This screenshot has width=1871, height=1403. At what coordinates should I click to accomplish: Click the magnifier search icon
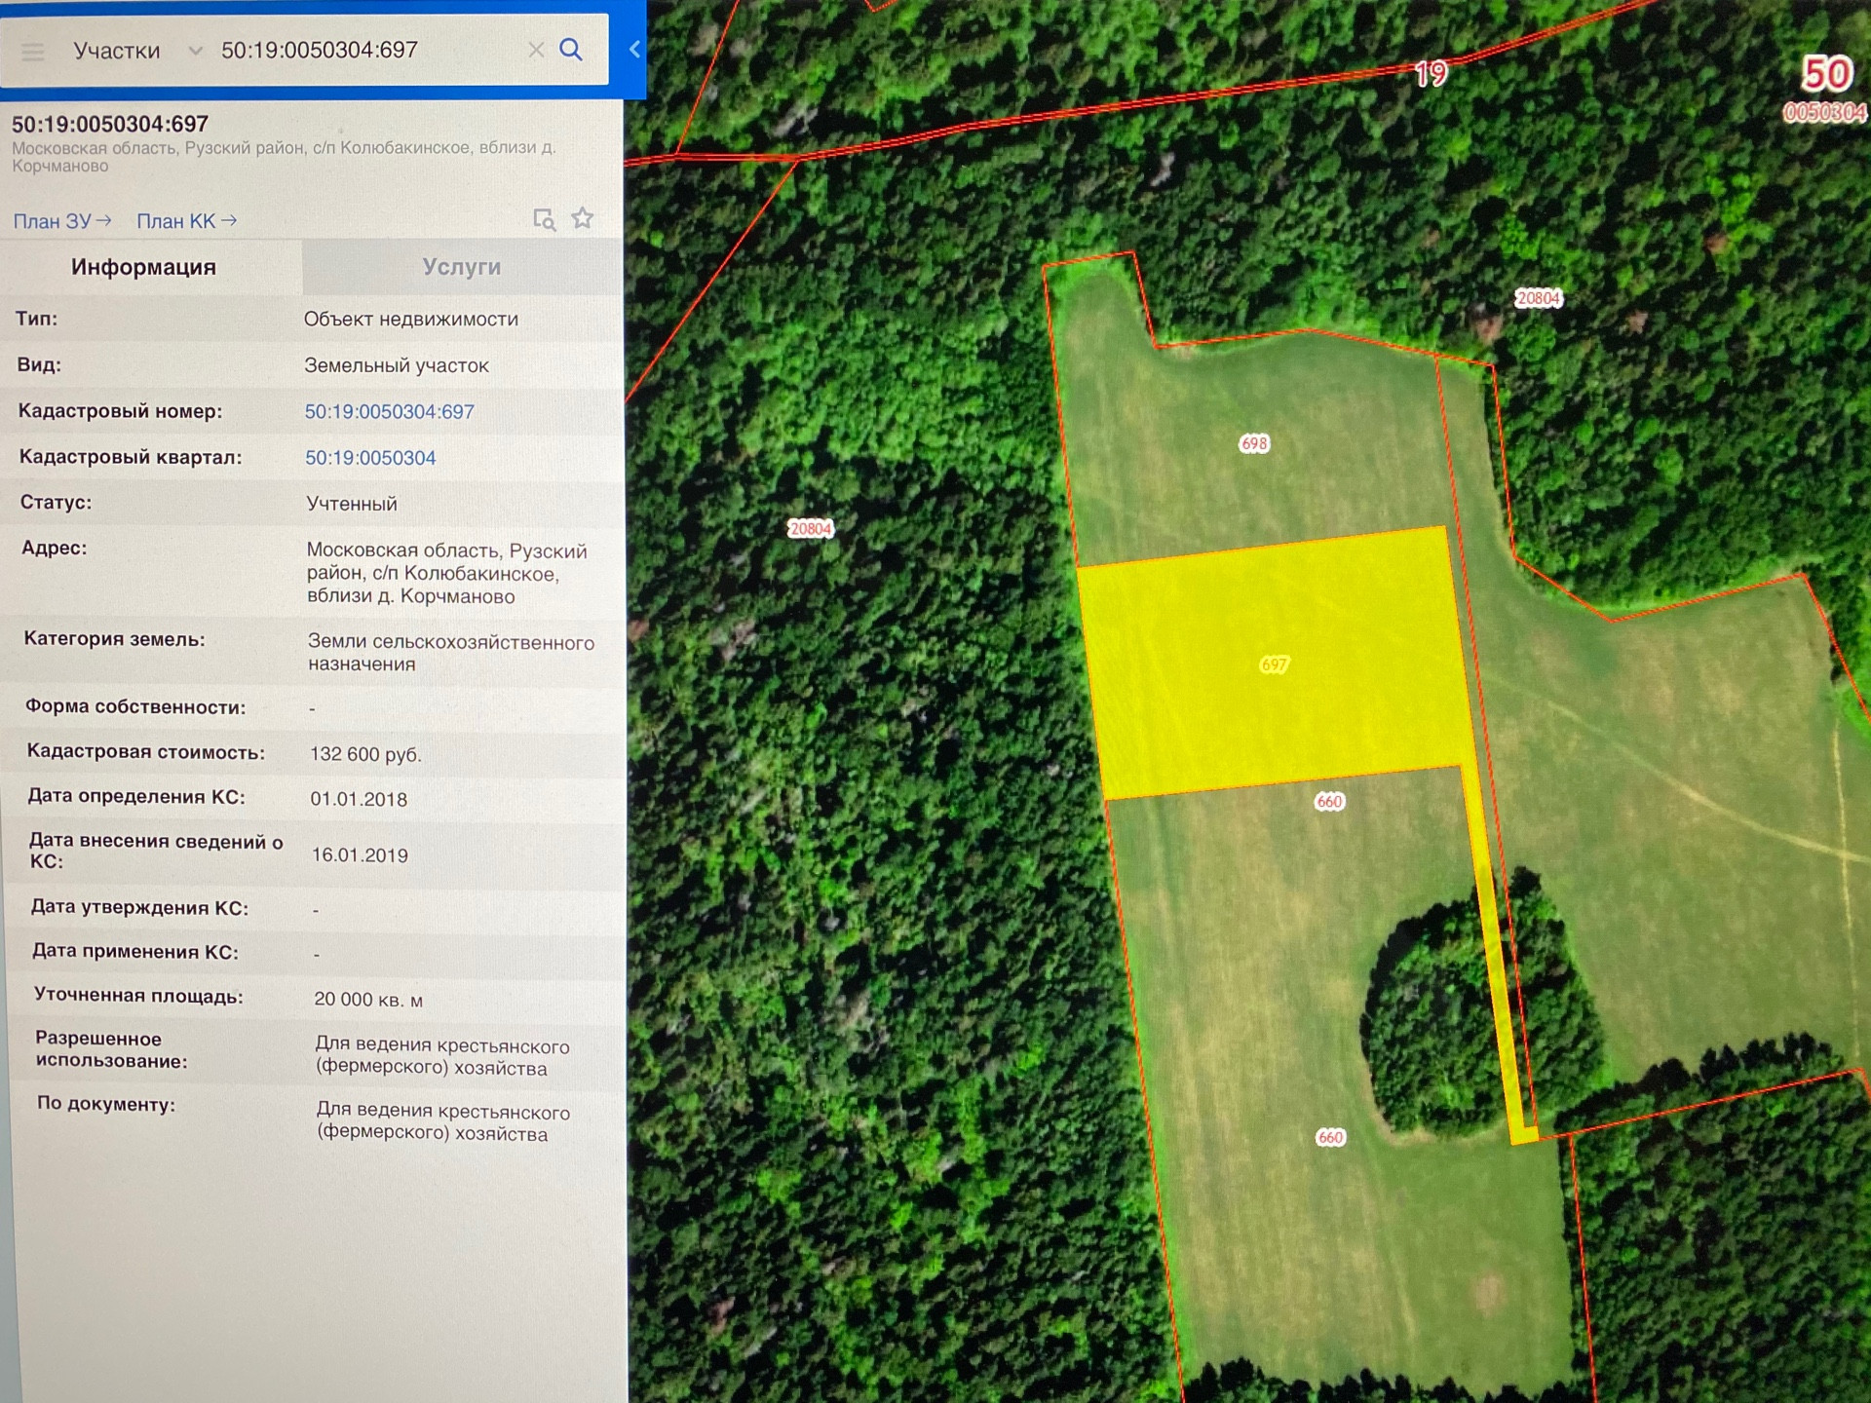(571, 50)
